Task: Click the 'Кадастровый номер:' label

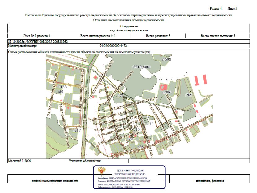Action: 22,46
